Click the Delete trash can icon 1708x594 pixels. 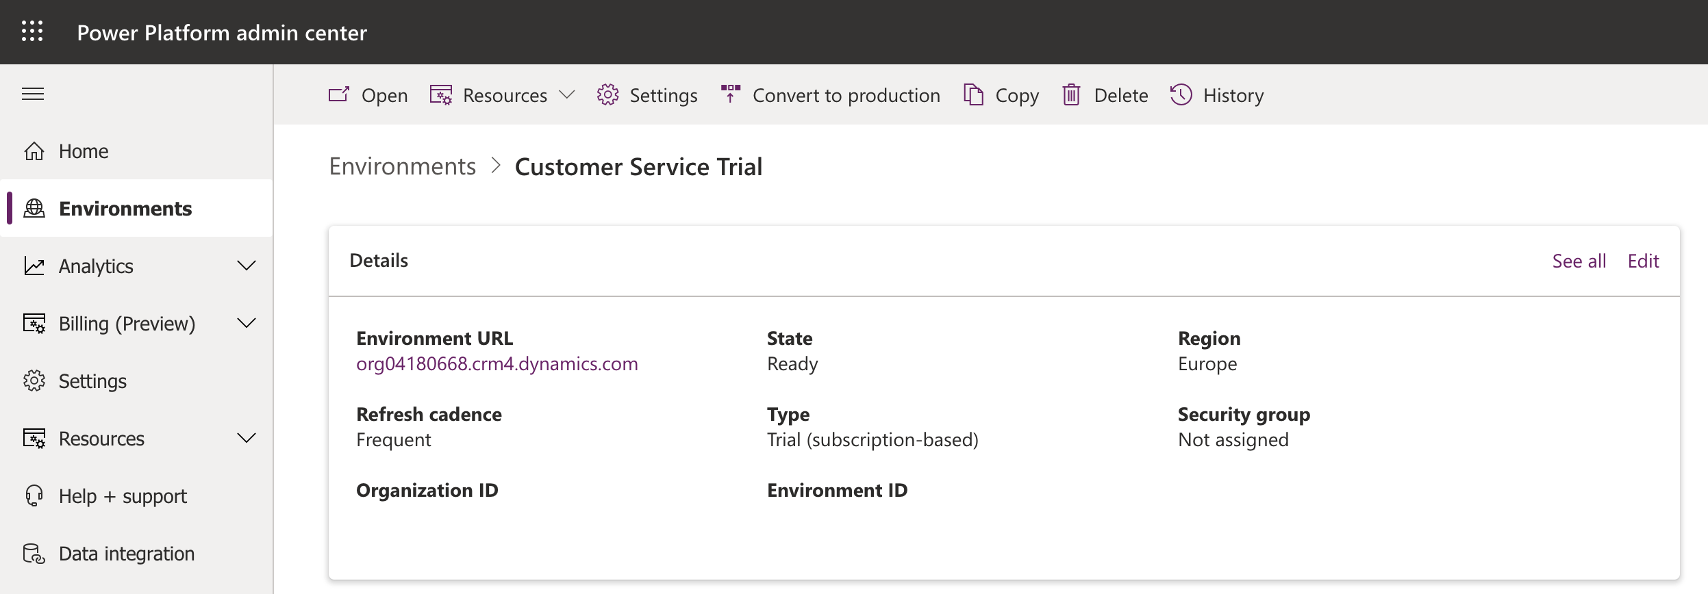(x=1072, y=94)
